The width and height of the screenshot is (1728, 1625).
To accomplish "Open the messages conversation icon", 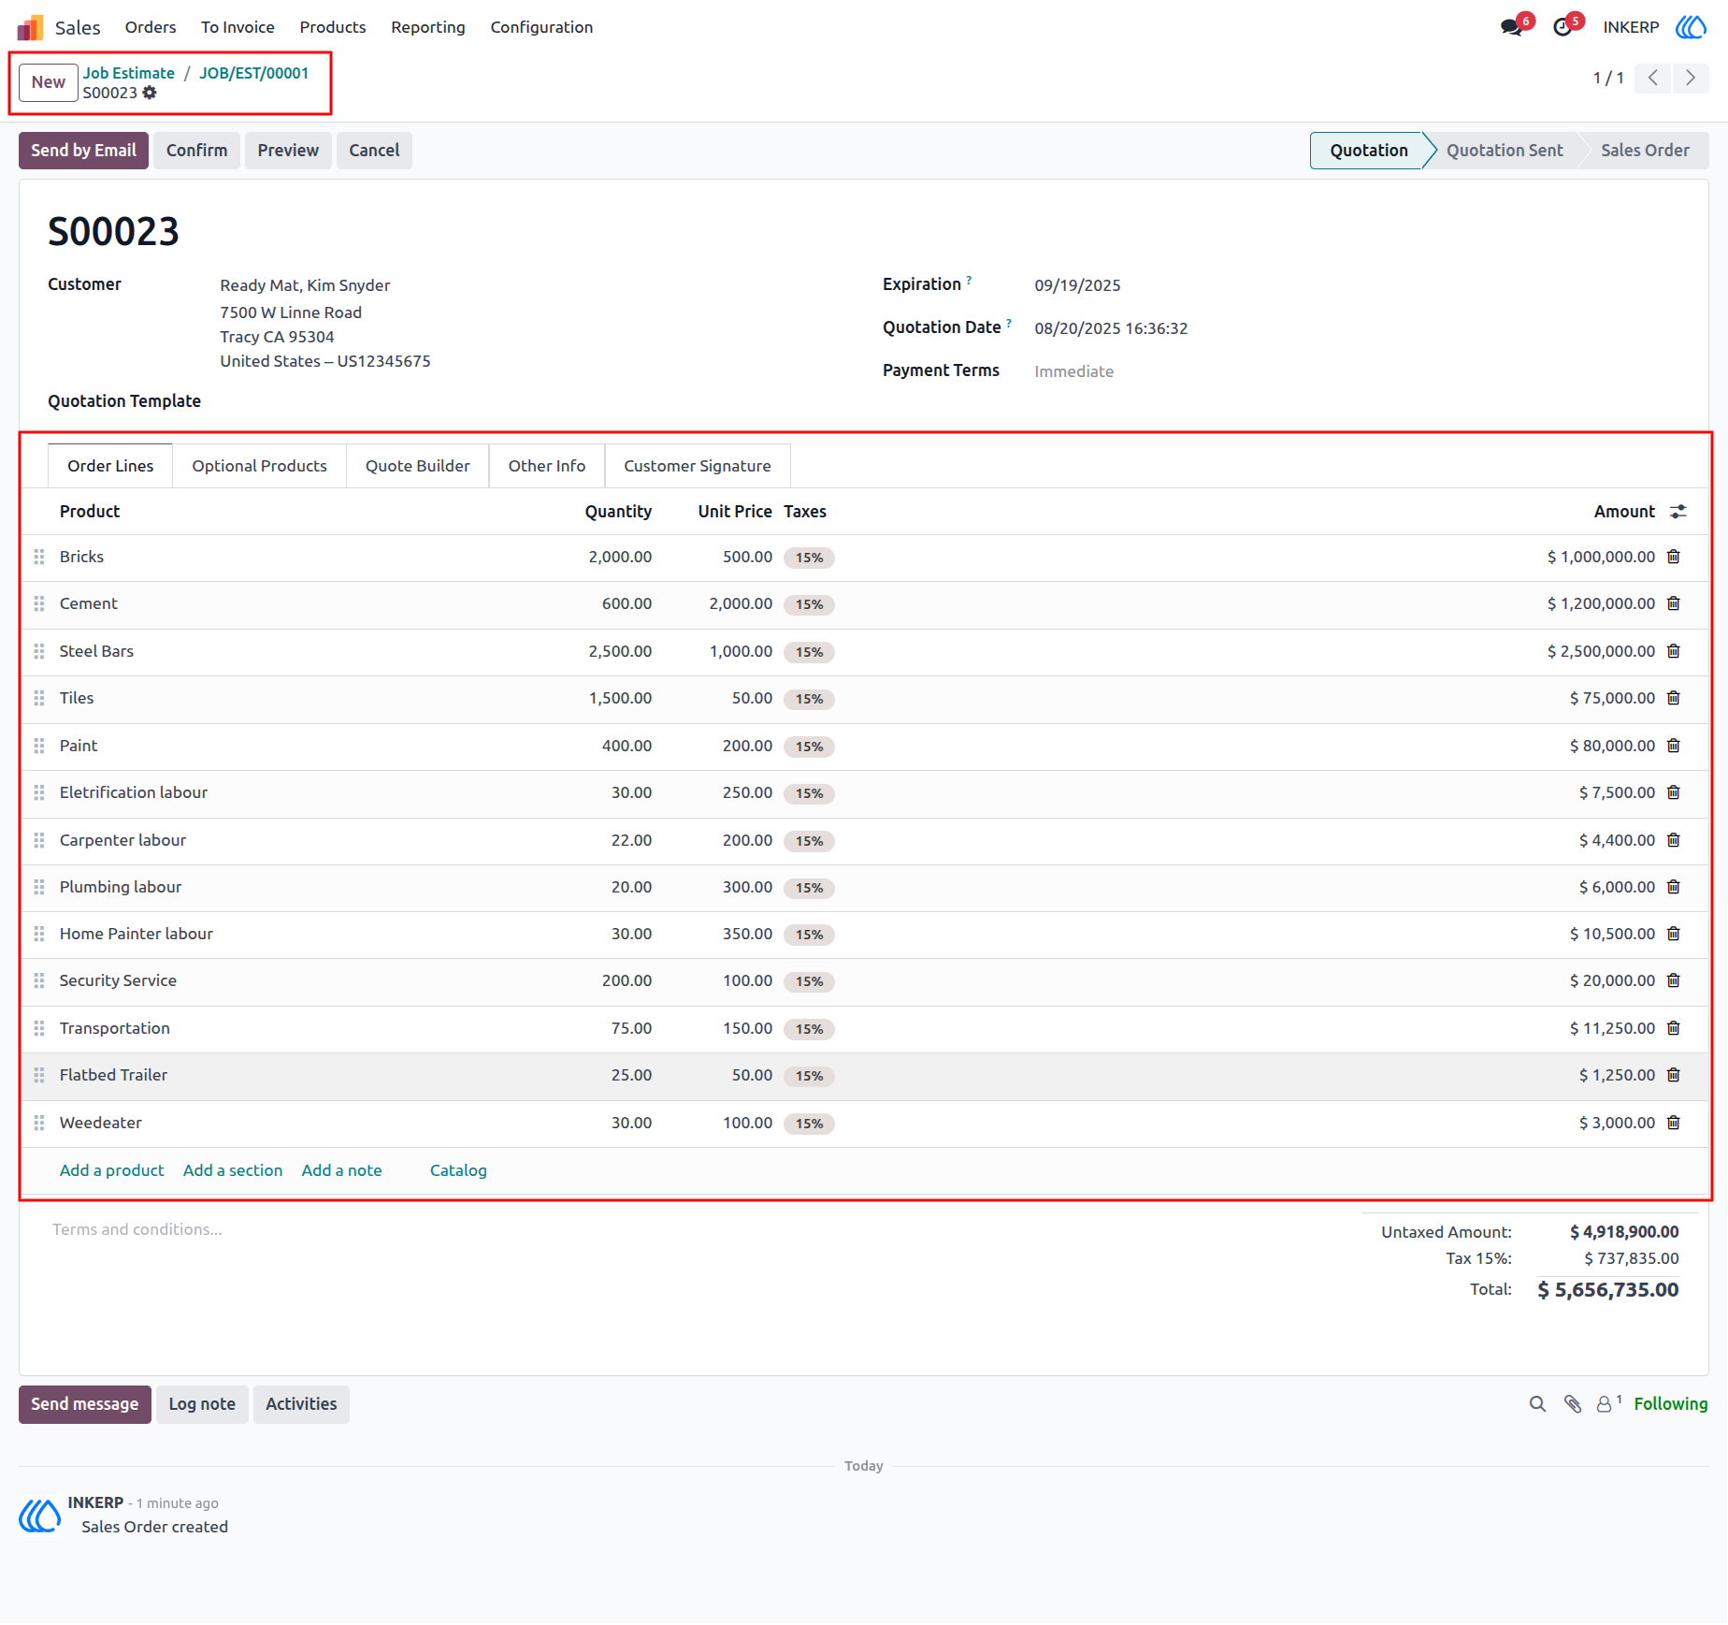I will pyautogui.click(x=1511, y=27).
